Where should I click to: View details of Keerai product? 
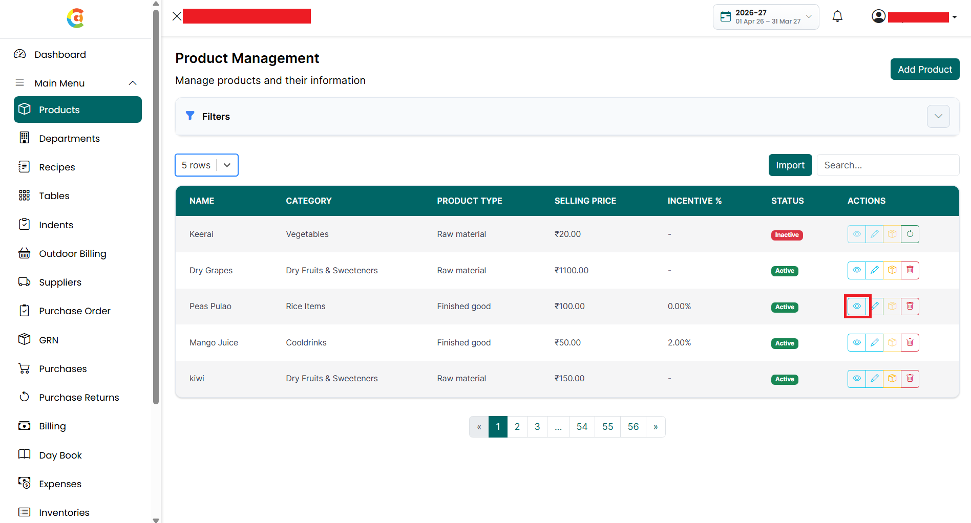(856, 234)
